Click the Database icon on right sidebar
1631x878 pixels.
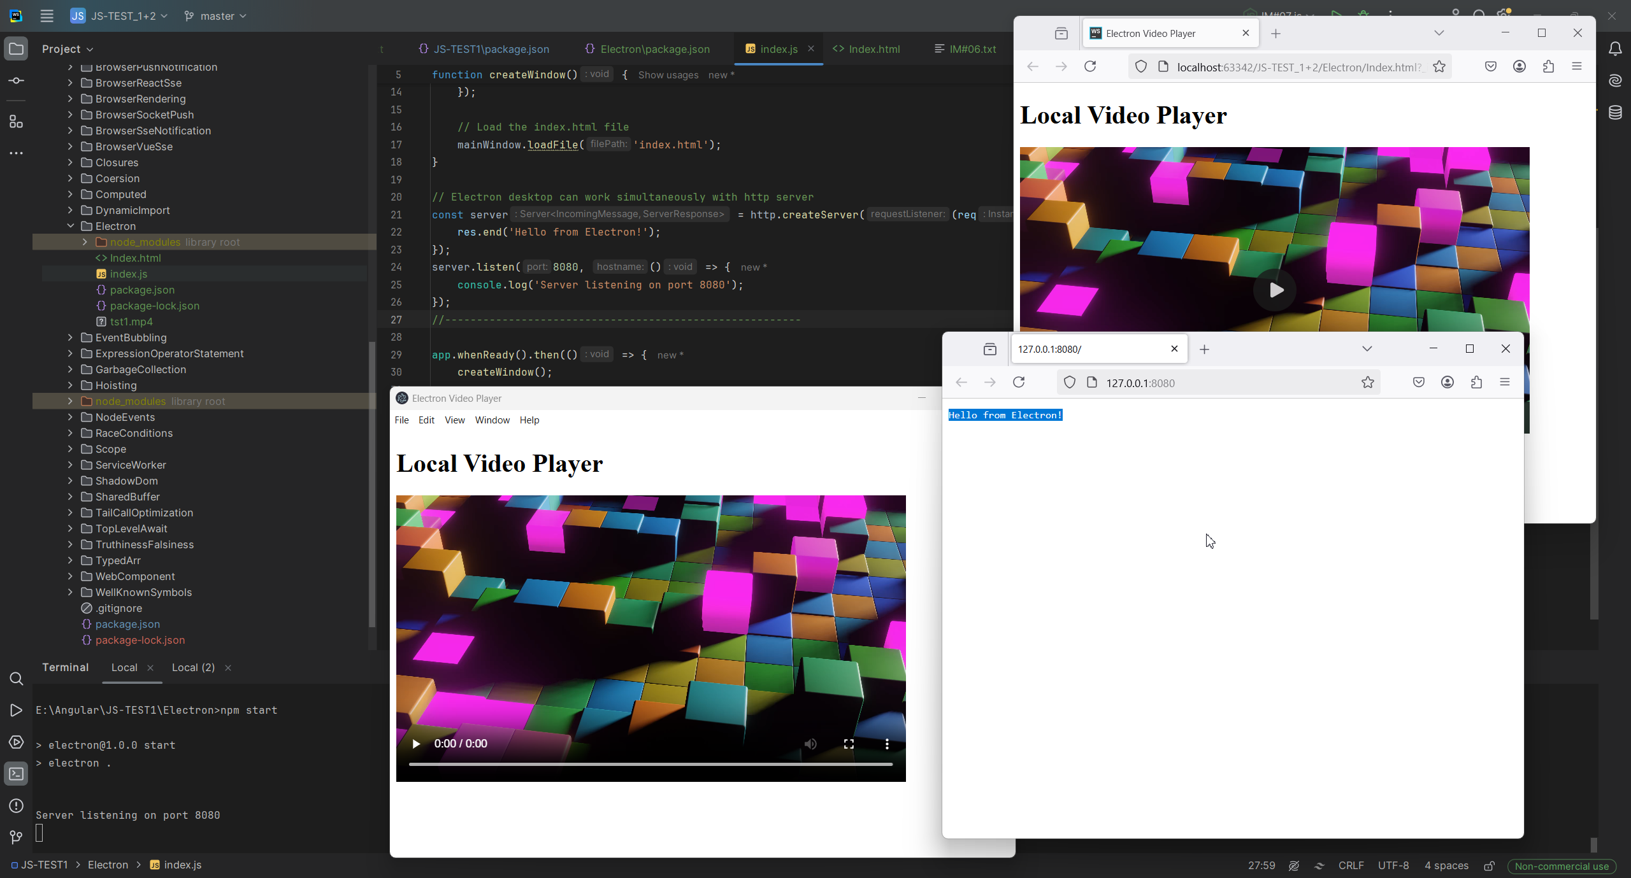1615,113
